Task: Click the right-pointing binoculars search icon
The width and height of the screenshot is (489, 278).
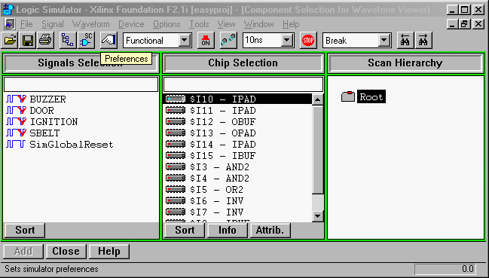Action: 423,40
